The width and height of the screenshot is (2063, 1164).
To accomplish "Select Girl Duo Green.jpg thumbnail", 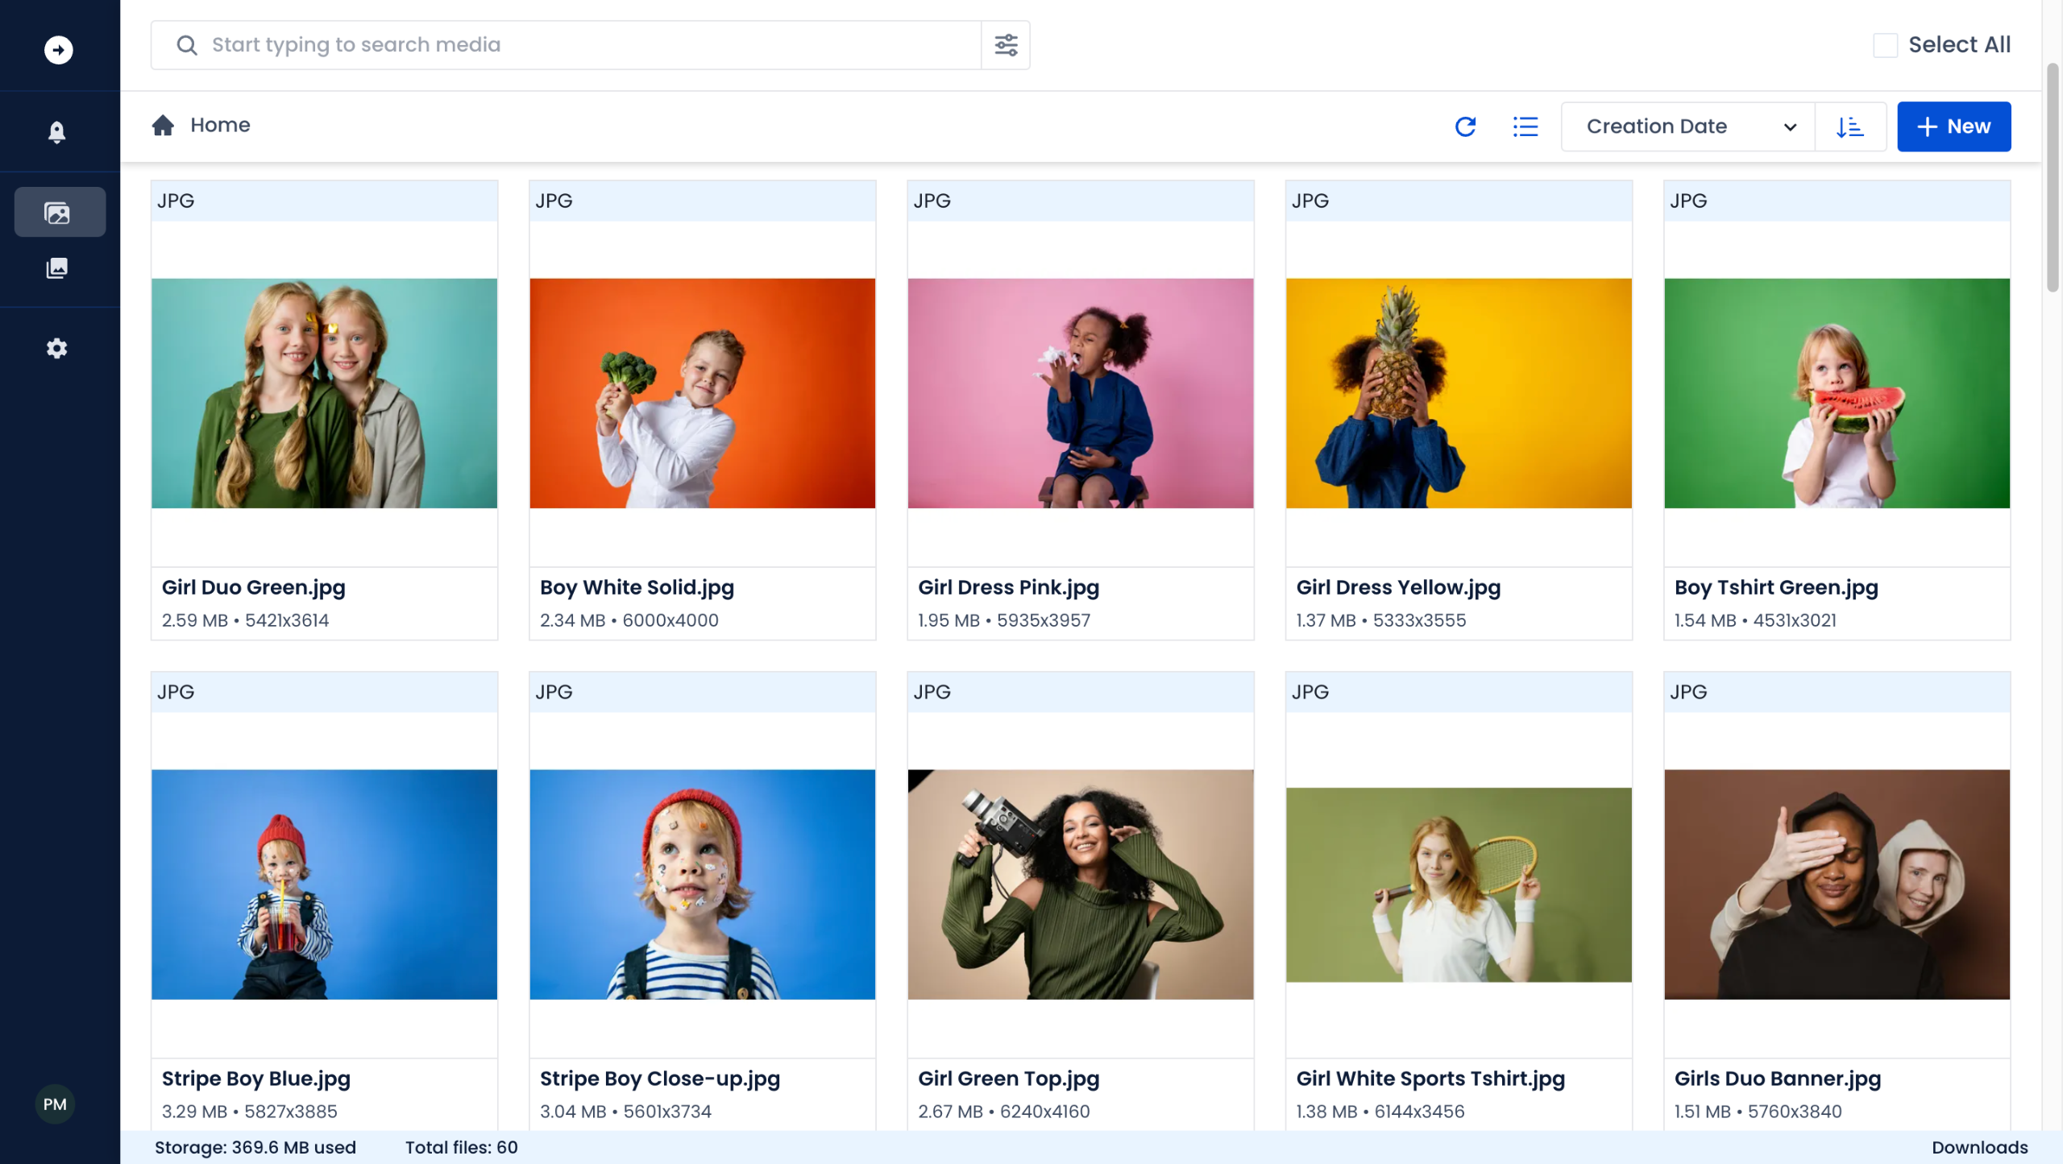I will tap(324, 393).
